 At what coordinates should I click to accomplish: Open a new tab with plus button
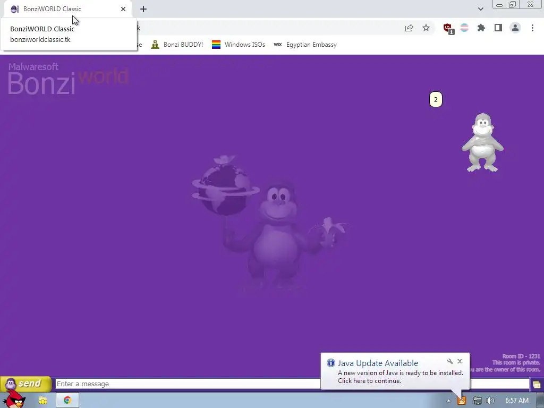pyautogui.click(x=143, y=9)
